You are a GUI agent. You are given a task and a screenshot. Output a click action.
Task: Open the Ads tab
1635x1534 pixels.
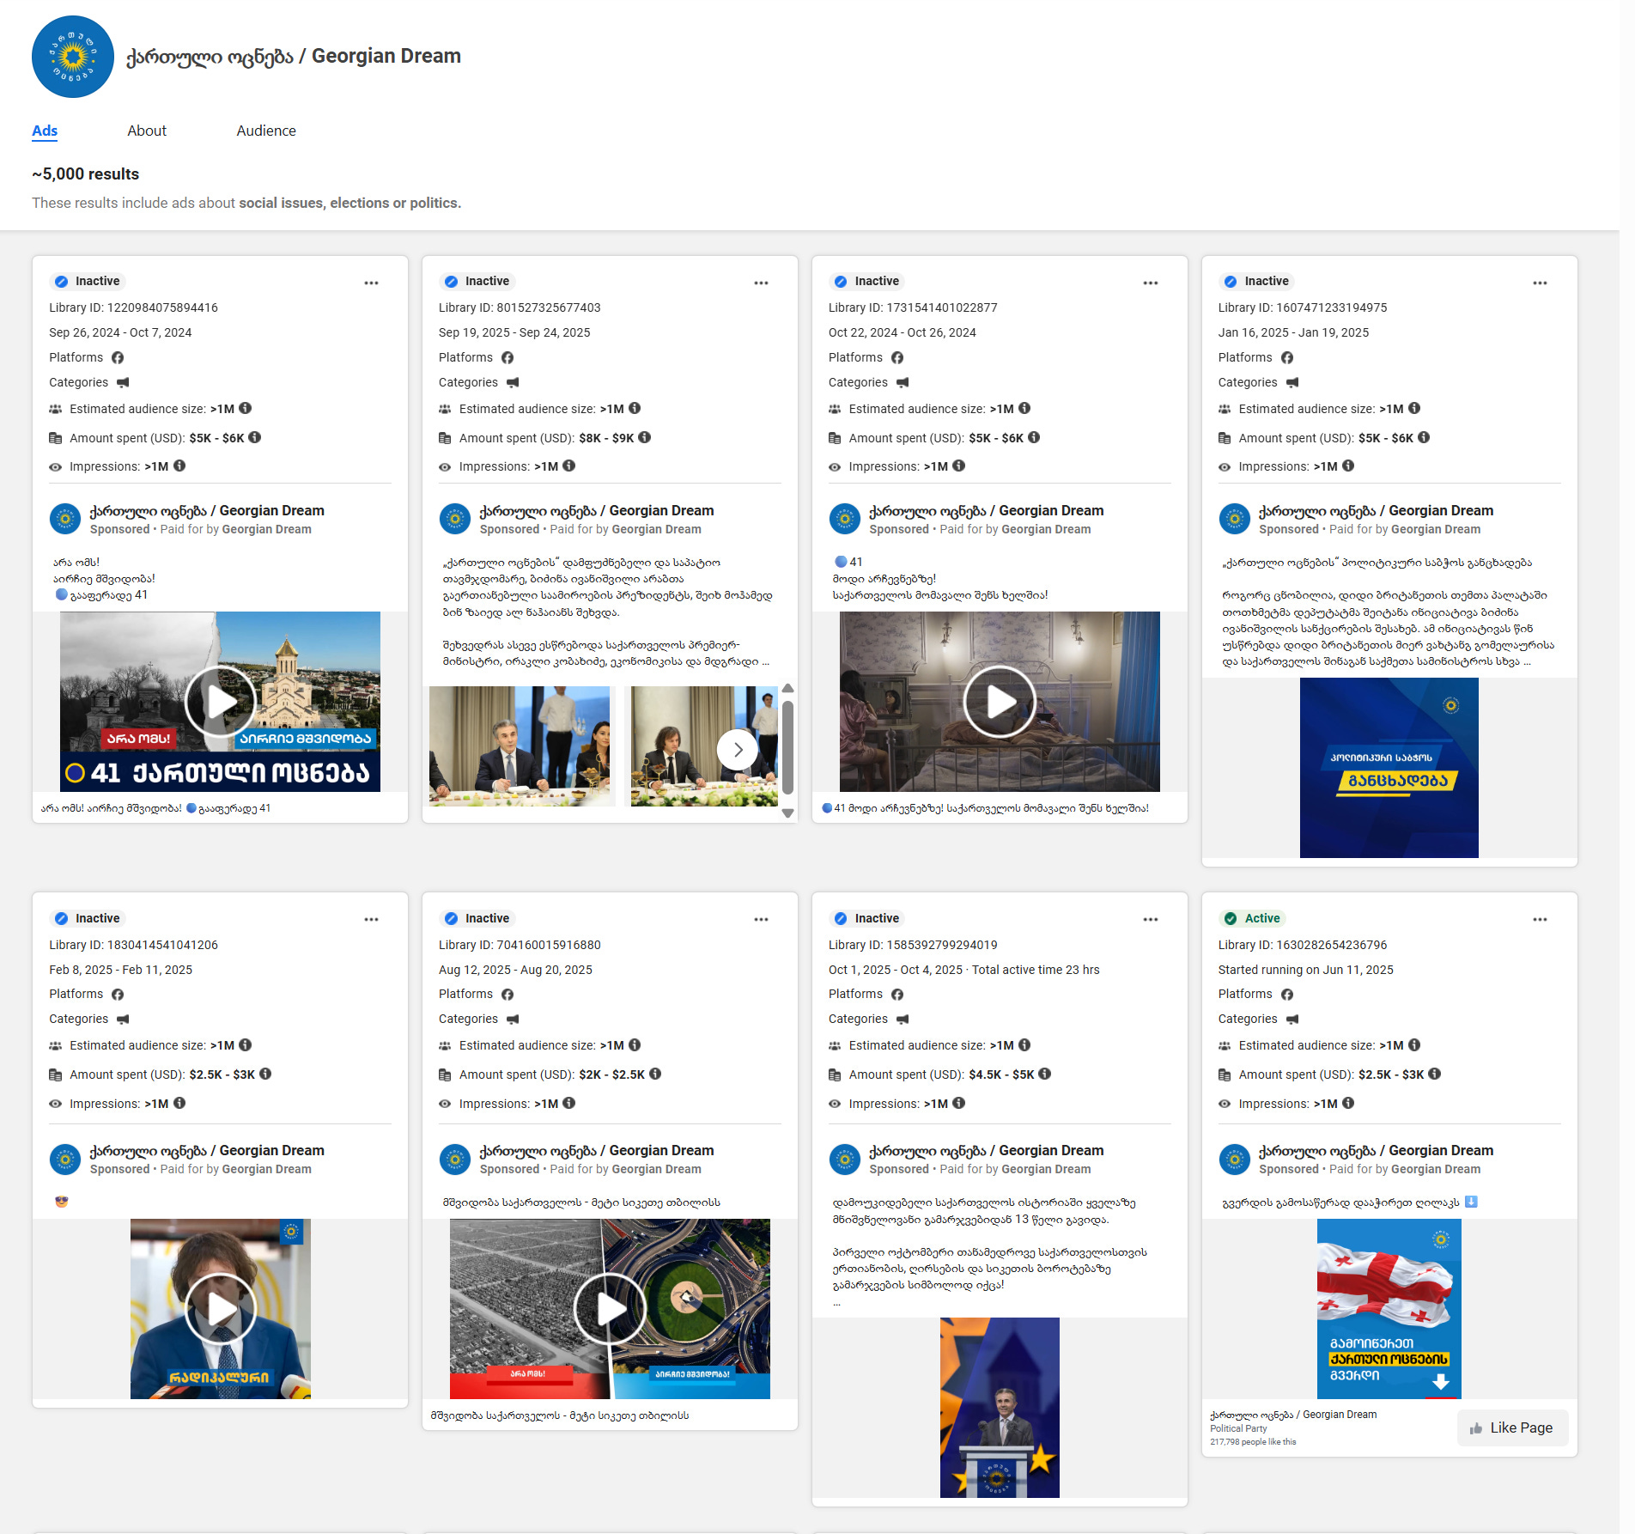(x=45, y=131)
